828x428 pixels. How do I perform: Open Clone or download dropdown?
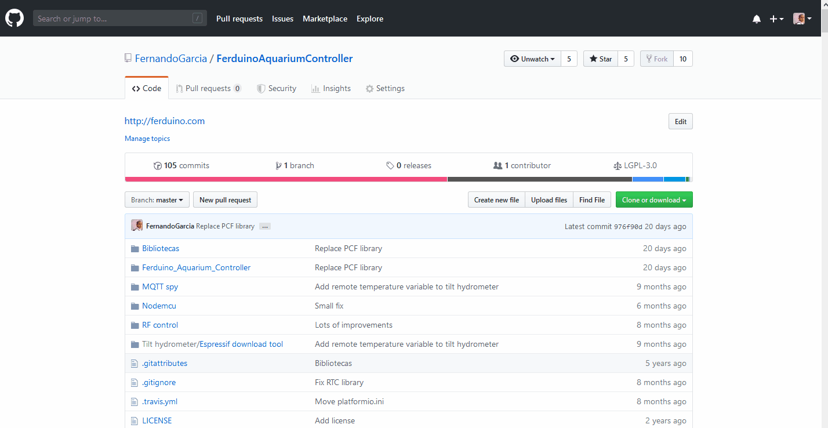pos(654,200)
